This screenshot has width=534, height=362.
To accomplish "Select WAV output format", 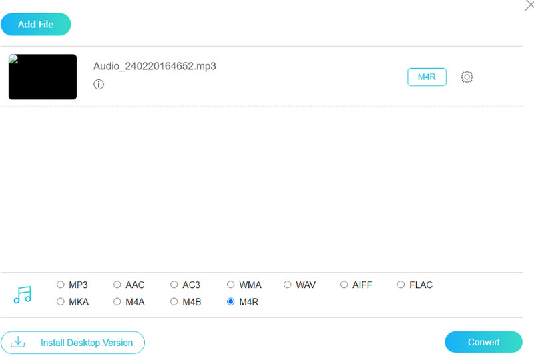I will click(x=288, y=285).
